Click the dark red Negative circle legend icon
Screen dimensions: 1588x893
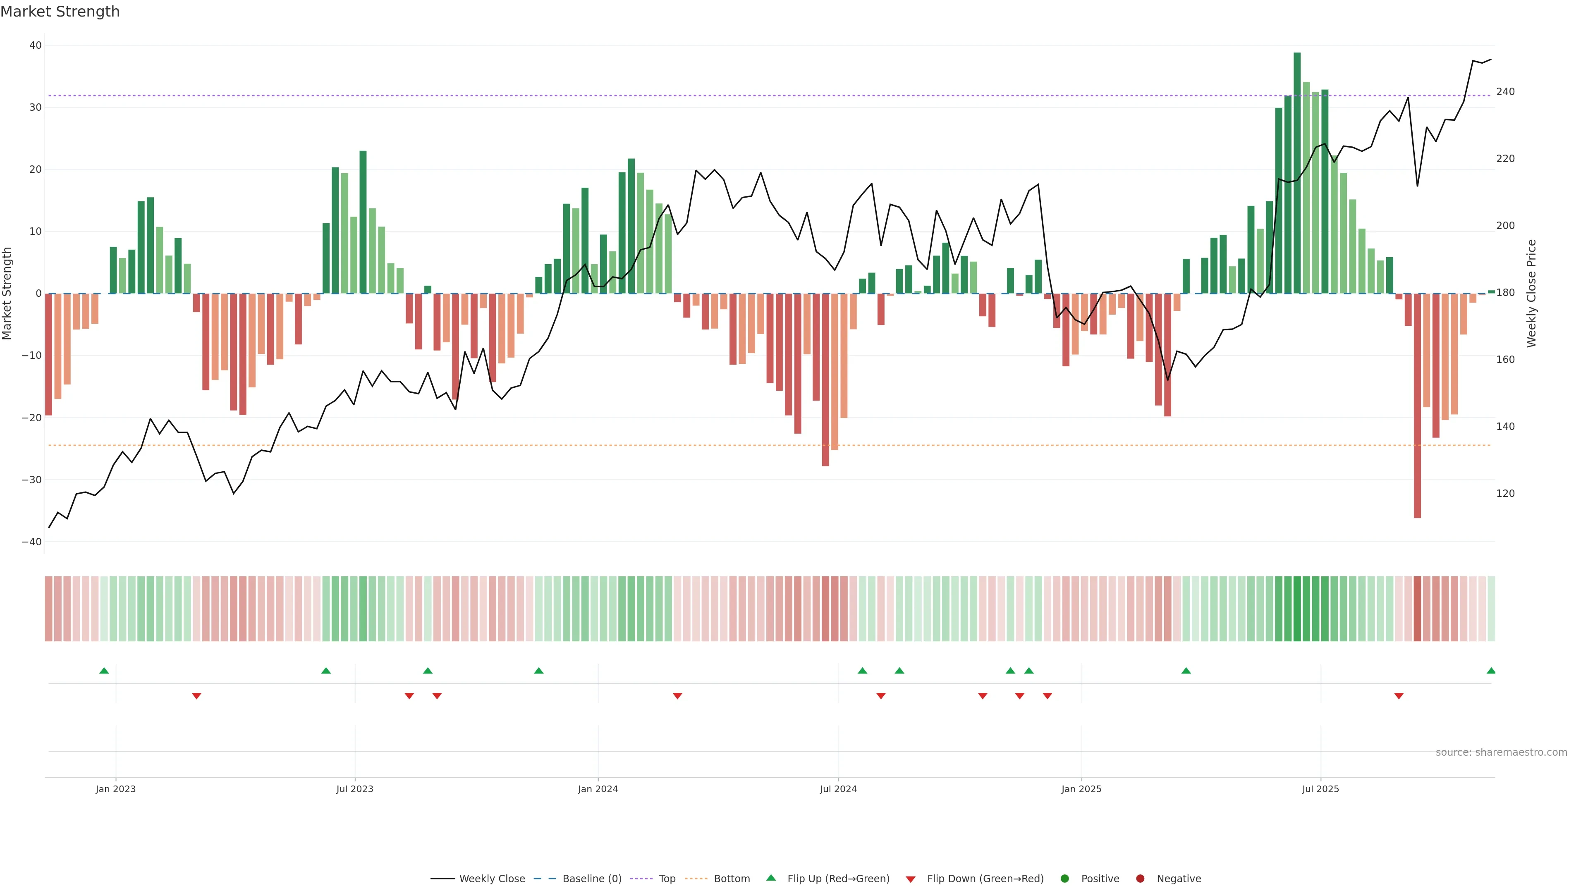(x=1141, y=879)
